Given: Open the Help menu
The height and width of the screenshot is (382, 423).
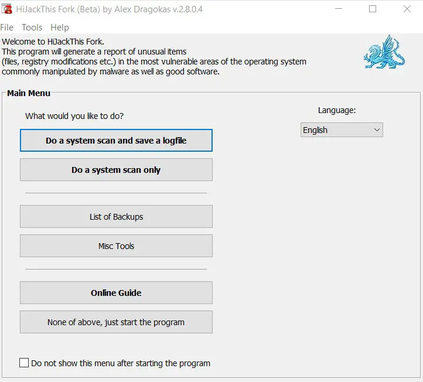Looking at the screenshot, I should pos(60,28).
